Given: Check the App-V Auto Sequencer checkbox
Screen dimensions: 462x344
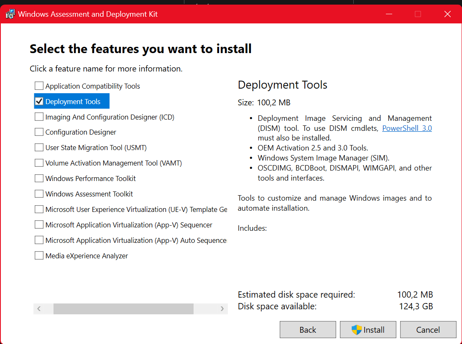Looking at the screenshot, I should (x=39, y=240).
